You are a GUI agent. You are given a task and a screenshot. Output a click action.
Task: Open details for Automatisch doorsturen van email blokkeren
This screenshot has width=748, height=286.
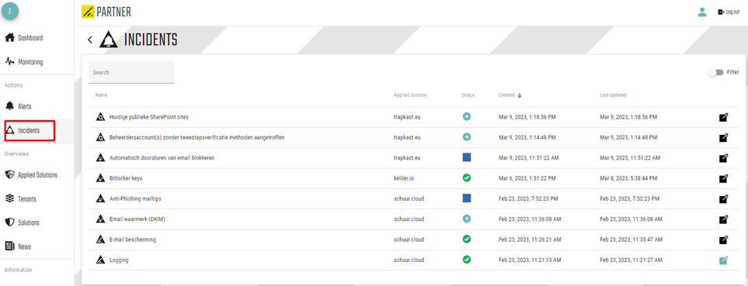724,158
